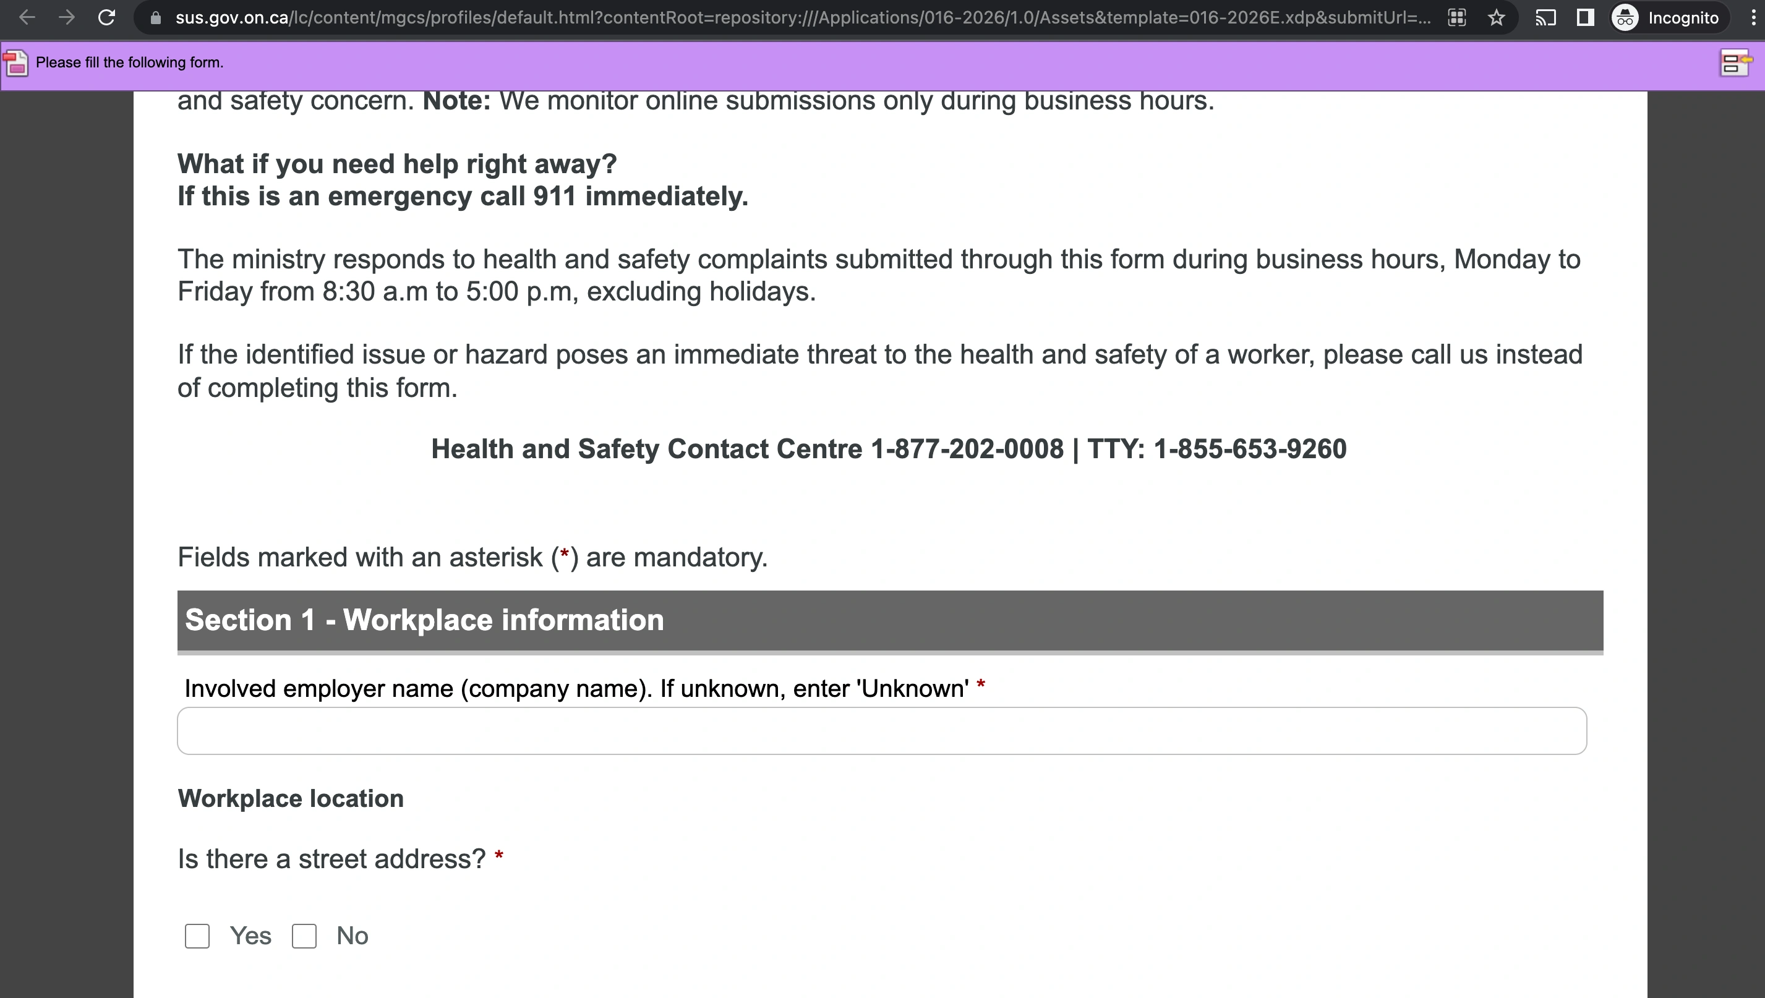
Task: Click the Incognito label text
Action: pyautogui.click(x=1684, y=18)
